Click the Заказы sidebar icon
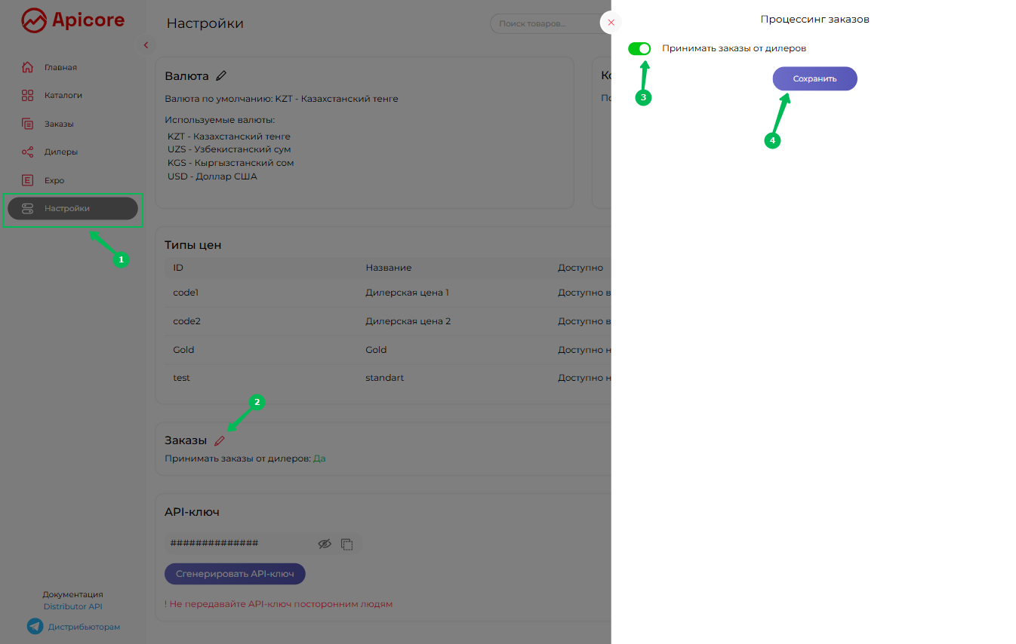The image size is (1016, 644). click(x=28, y=124)
